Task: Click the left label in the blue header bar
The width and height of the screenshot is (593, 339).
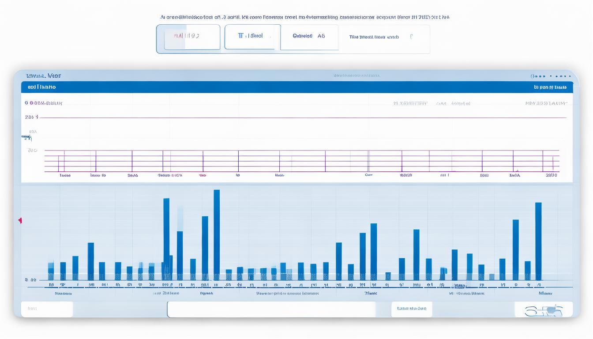Action: point(42,87)
